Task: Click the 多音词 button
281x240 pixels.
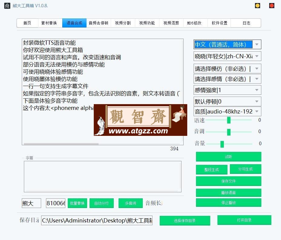Action: (x=130, y=203)
